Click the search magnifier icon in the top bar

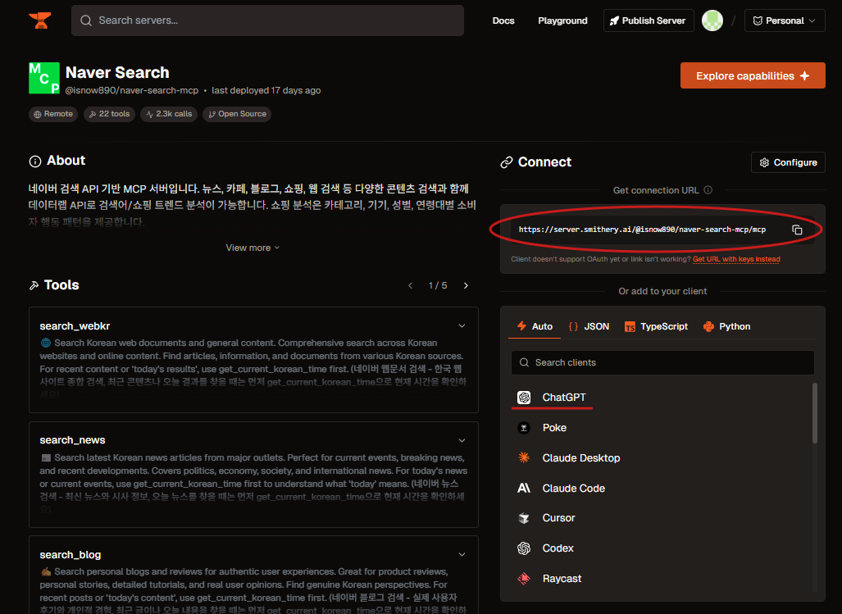click(x=86, y=20)
